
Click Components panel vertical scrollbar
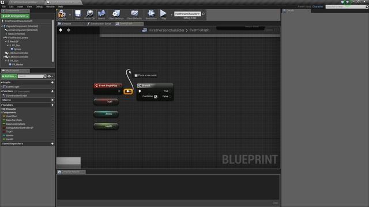52,41
